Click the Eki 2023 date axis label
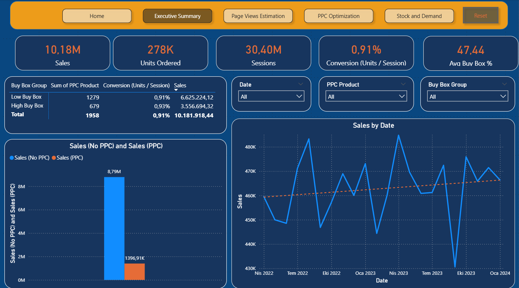 click(466, 273)
